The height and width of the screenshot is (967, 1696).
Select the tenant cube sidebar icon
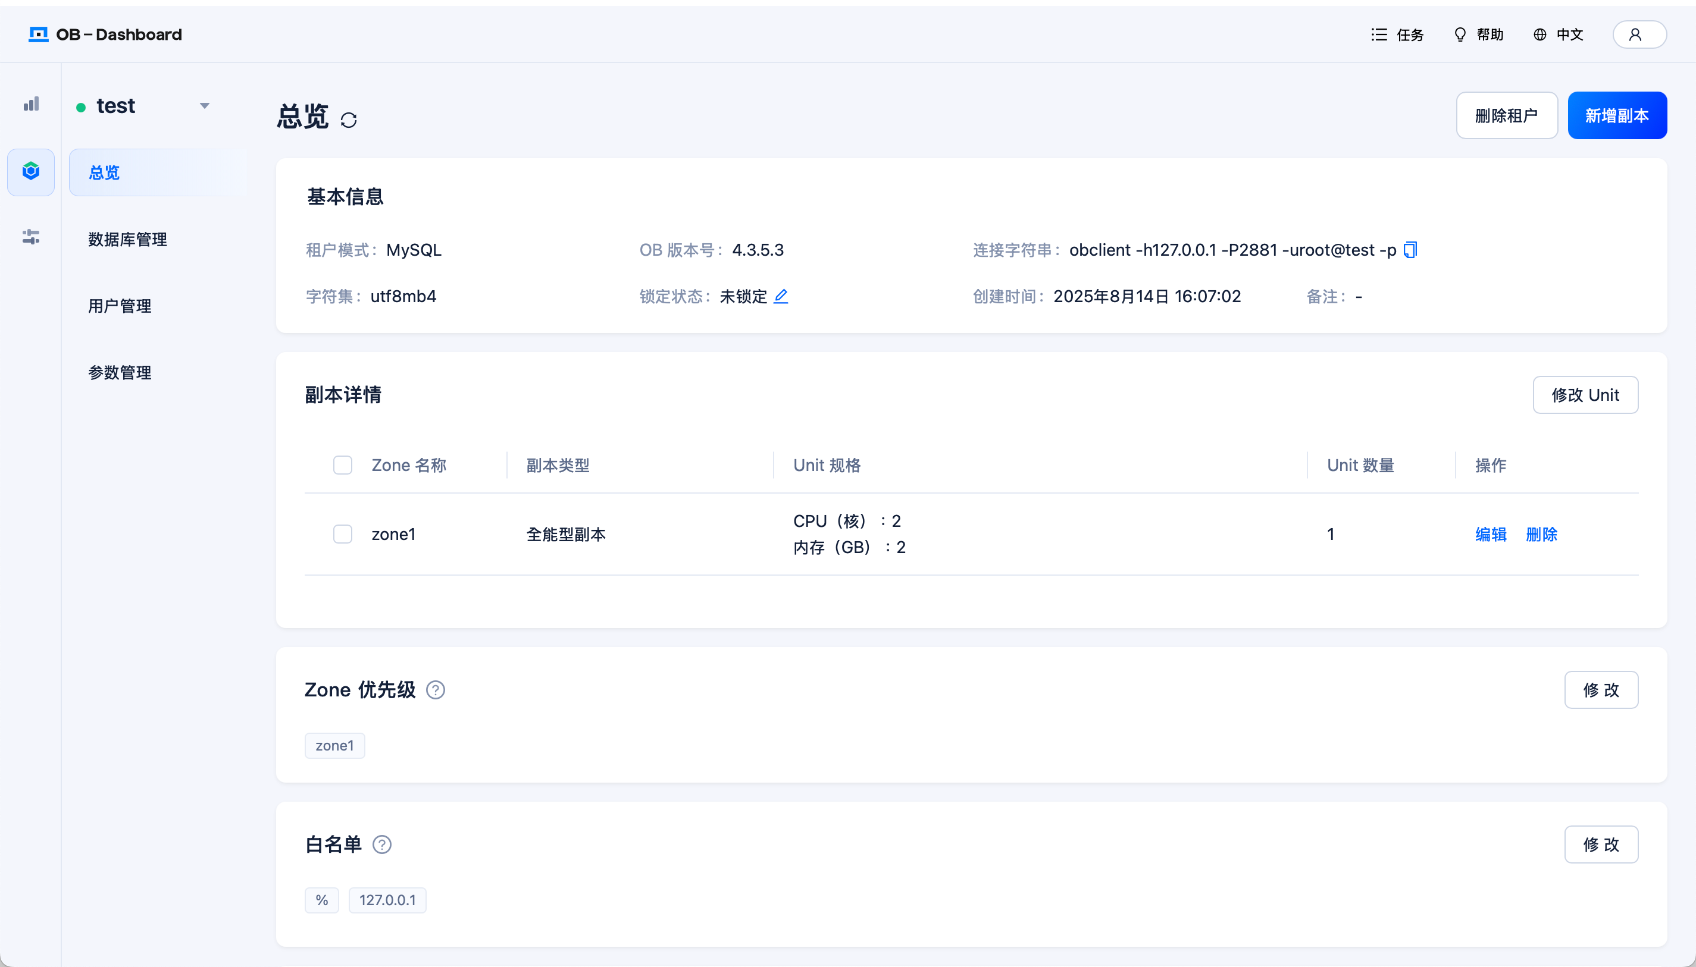coord(30,172)
